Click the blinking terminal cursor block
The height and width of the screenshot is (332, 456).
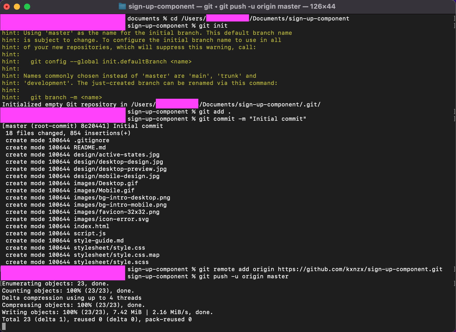point(4,326)
